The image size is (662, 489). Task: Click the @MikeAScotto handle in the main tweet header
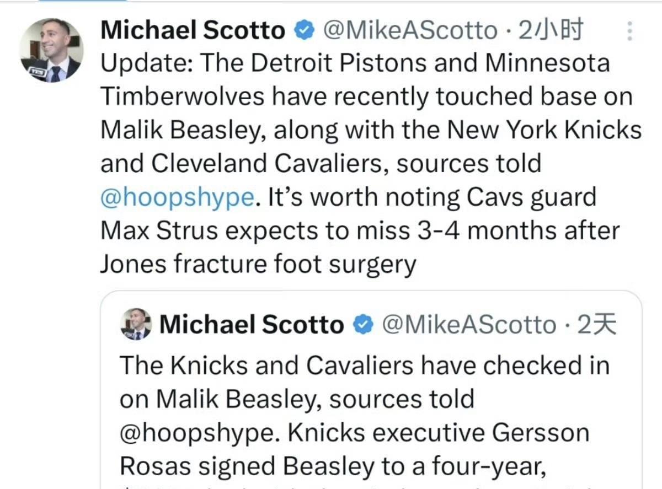[x=409, y=31]
